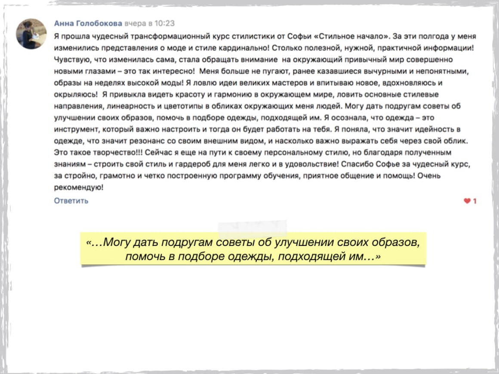The image size is (499, 374).
Task: Click the Ответить reply link
Action: 71,201
